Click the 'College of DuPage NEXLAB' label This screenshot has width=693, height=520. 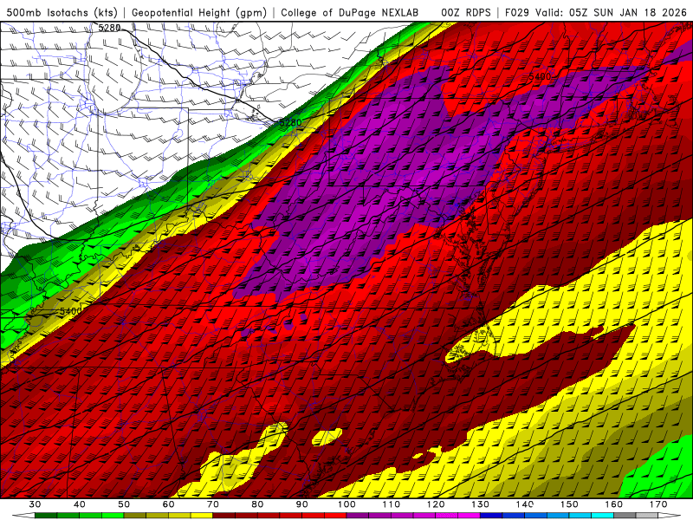coord(350,12)
